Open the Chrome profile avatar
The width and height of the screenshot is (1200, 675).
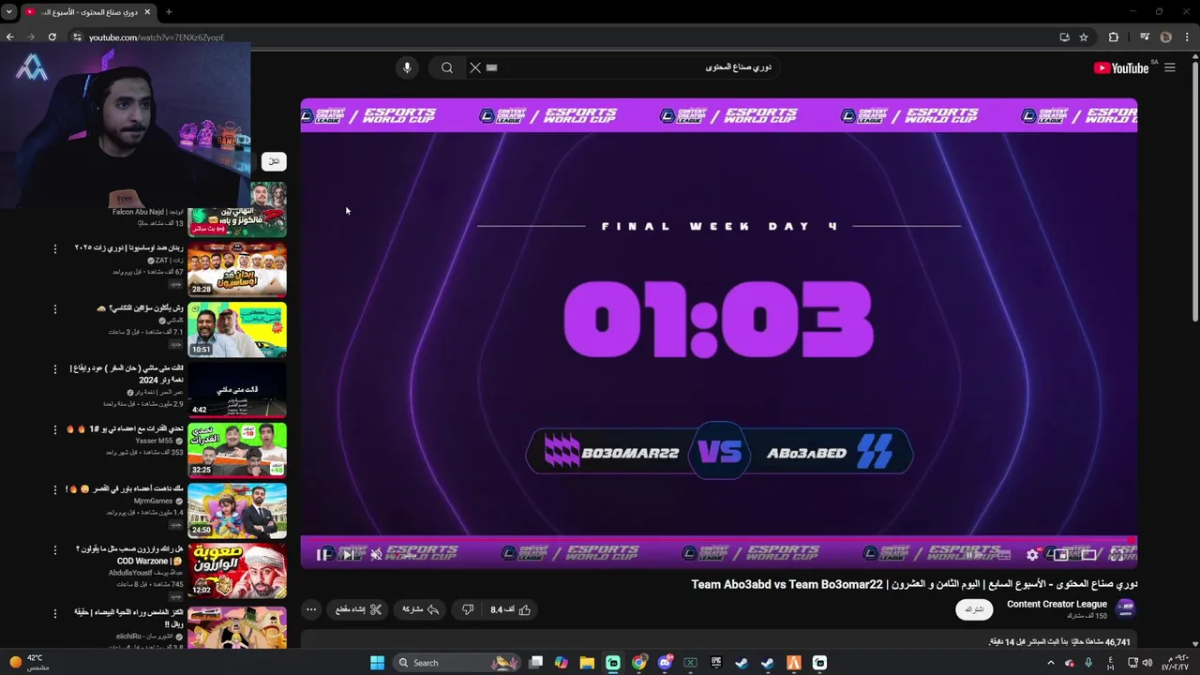click(x=1166, y=37)
